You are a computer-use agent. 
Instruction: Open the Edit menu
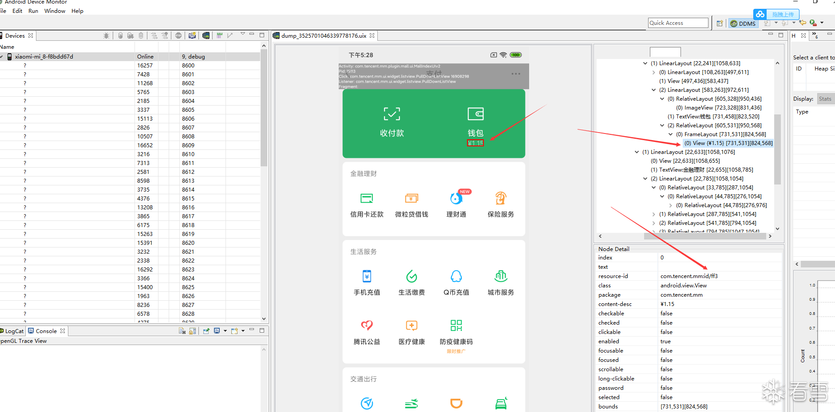[x=17, y=11]
